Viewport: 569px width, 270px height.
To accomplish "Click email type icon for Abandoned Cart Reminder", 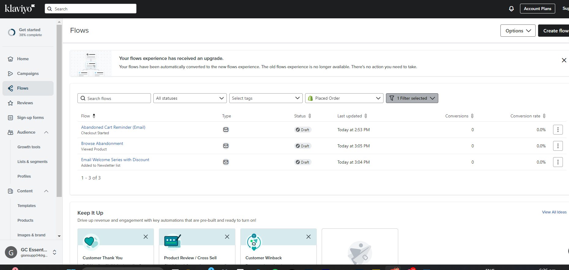I will tap(226, 130).
